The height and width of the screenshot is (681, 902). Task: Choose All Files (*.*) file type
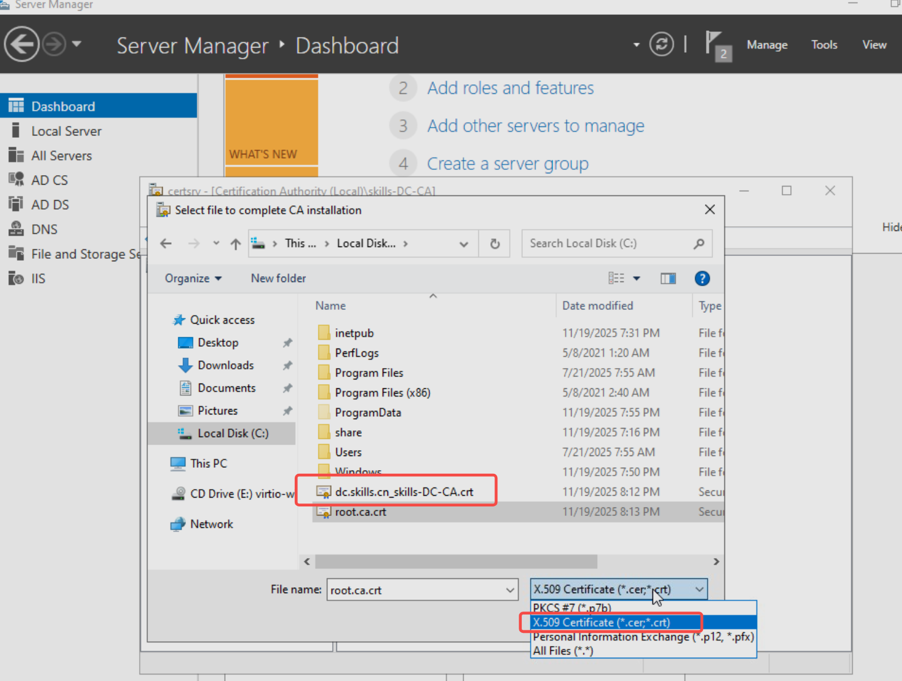[x=644, y=651]
